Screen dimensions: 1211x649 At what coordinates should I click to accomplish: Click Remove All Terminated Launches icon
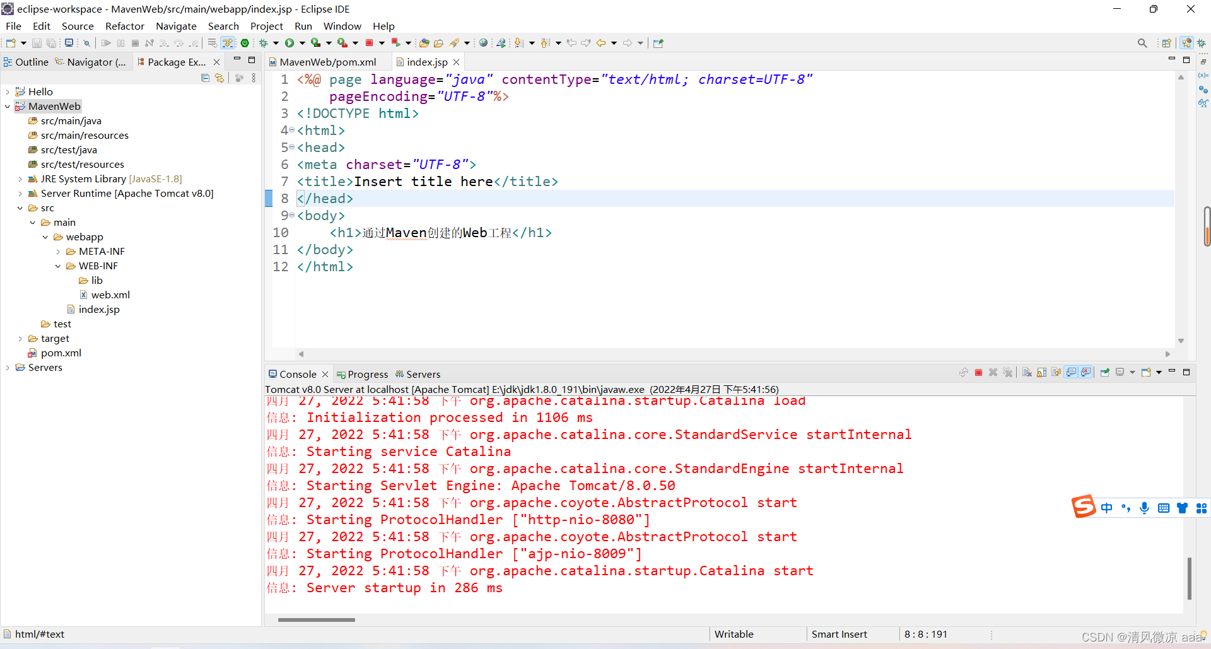1008,373
